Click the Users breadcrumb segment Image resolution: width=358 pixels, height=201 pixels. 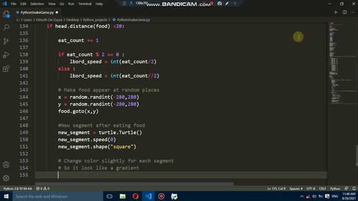tap(27, 20)
